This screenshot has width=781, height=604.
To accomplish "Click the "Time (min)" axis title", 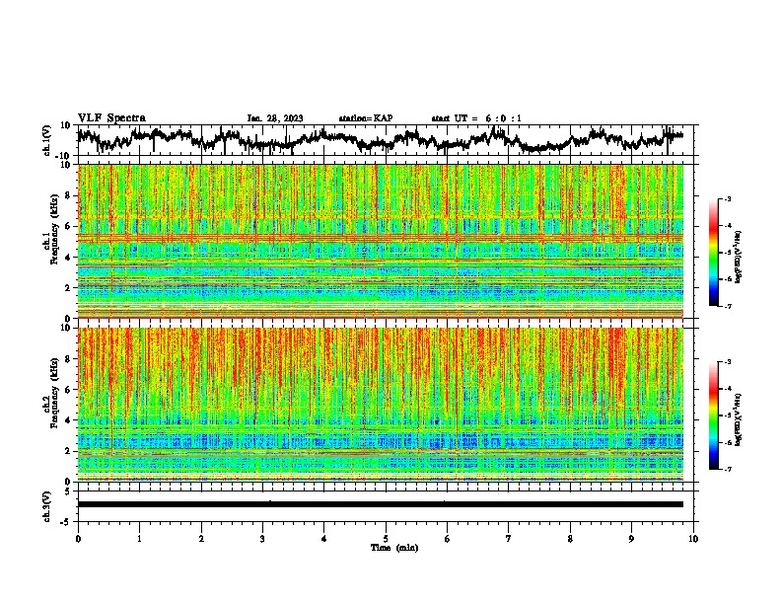I will [x=394, y=548].
